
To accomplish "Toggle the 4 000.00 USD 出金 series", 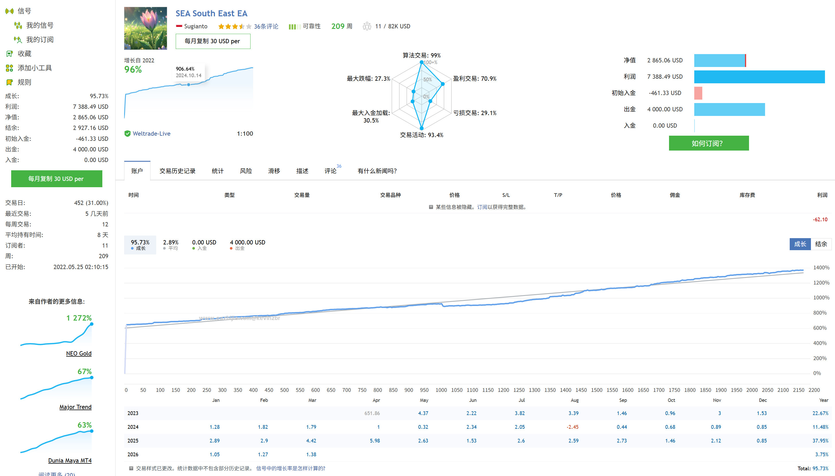I will click(247, 245).
